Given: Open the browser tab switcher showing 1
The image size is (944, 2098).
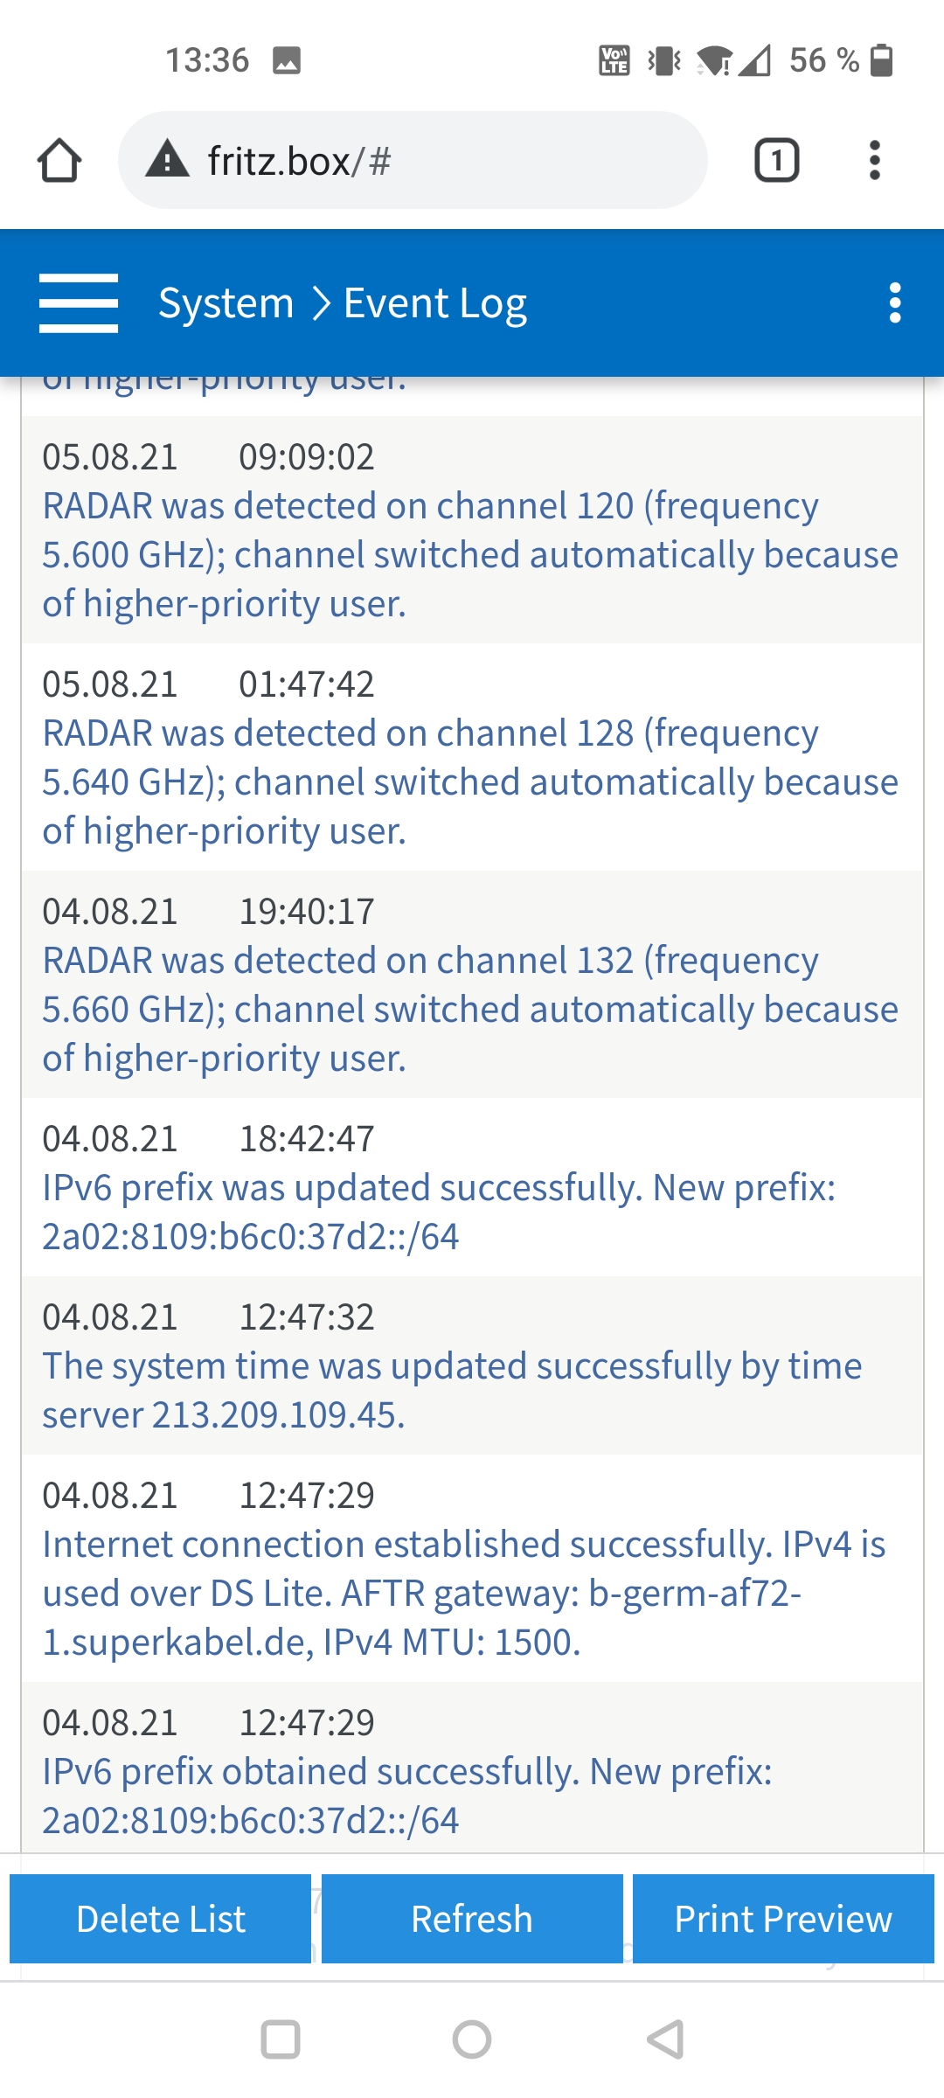Looking at the screenshot, I should tap(776, 160).
